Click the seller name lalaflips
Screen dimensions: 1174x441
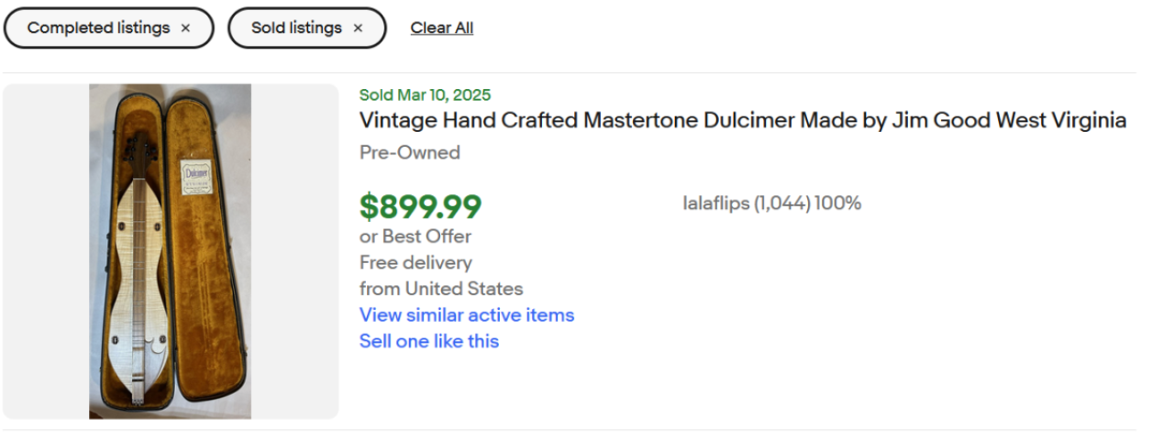(x=716, y=204)
